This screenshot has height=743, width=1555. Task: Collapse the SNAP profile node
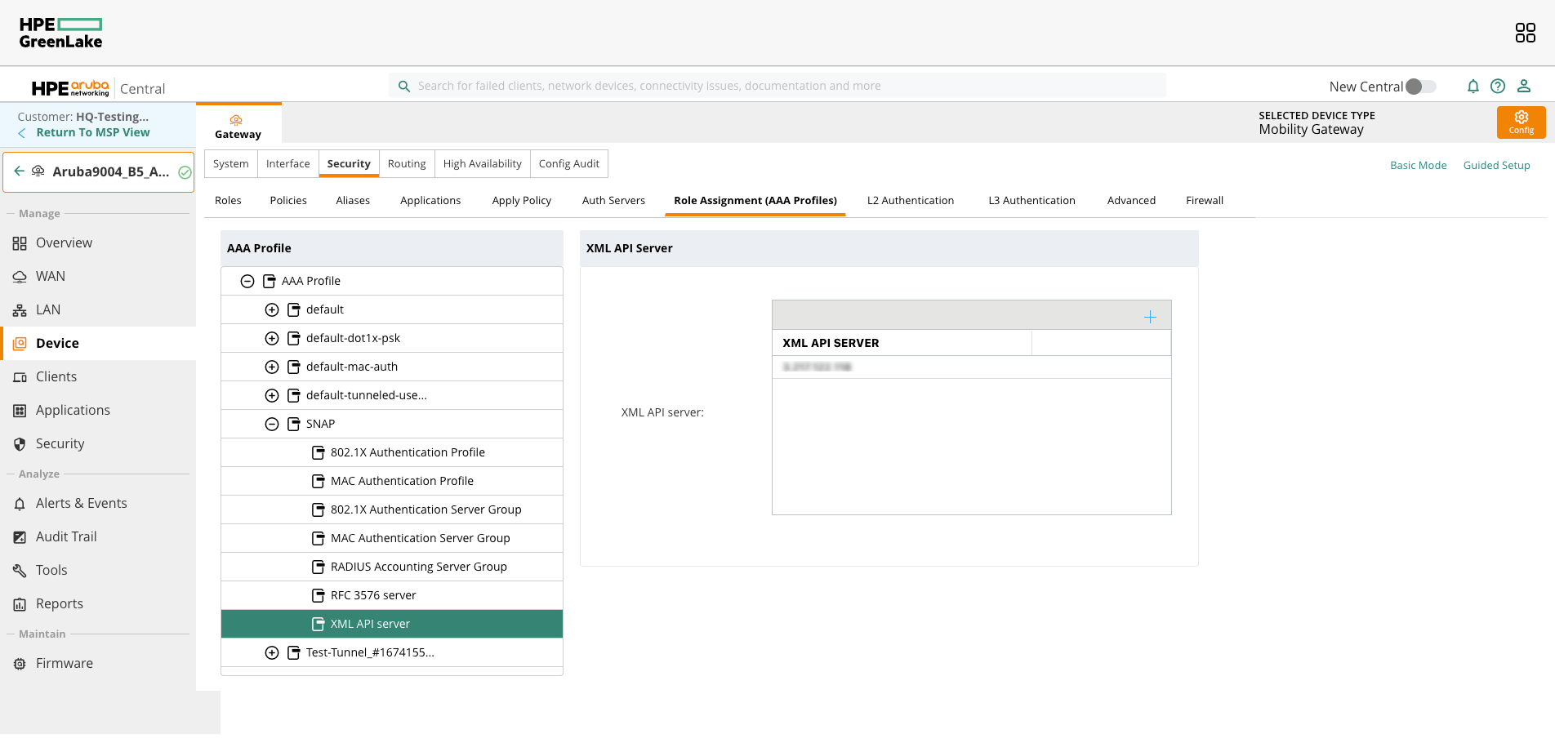(272, 424)
